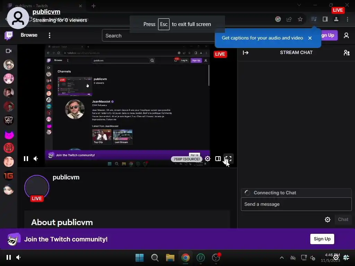
Task: Show hidden system tray icons
Action: (282, 258)
